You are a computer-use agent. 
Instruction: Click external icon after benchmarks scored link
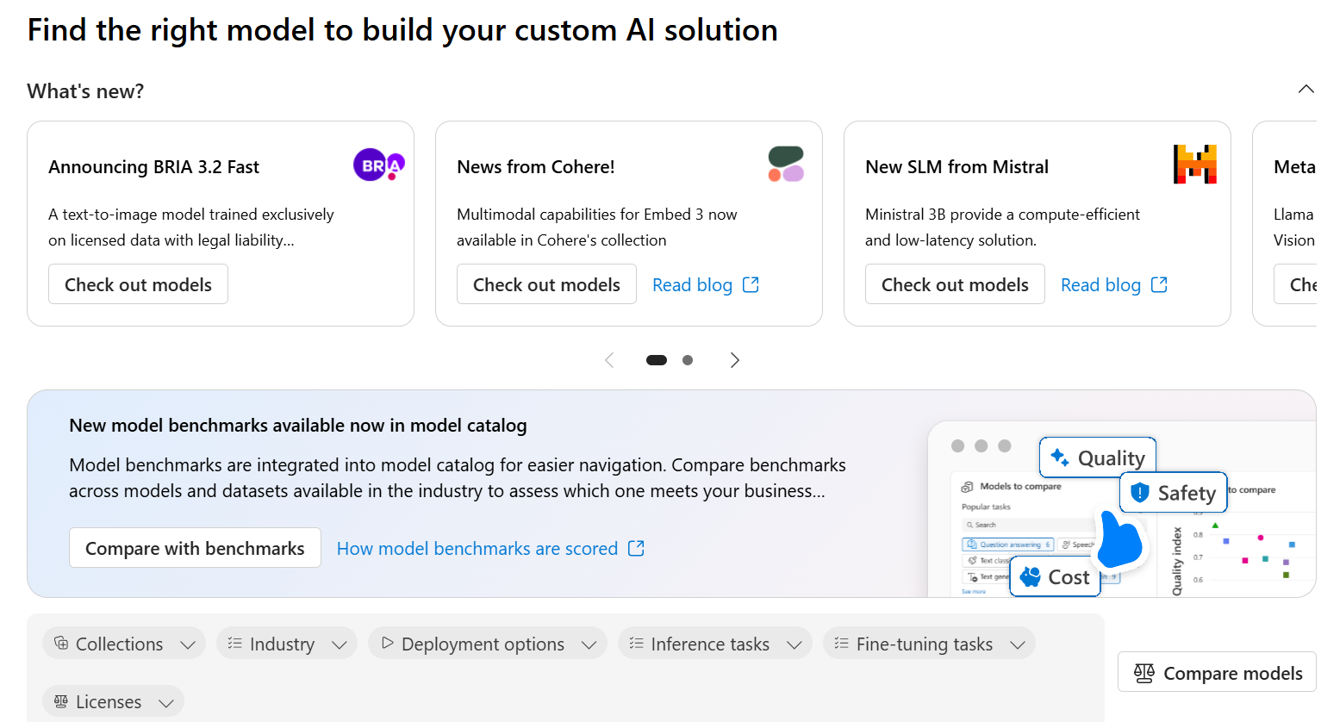tap(636, 548)
